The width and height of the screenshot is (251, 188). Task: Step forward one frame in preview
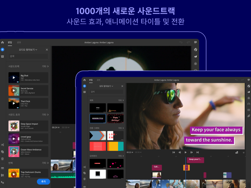coord(191,153)
